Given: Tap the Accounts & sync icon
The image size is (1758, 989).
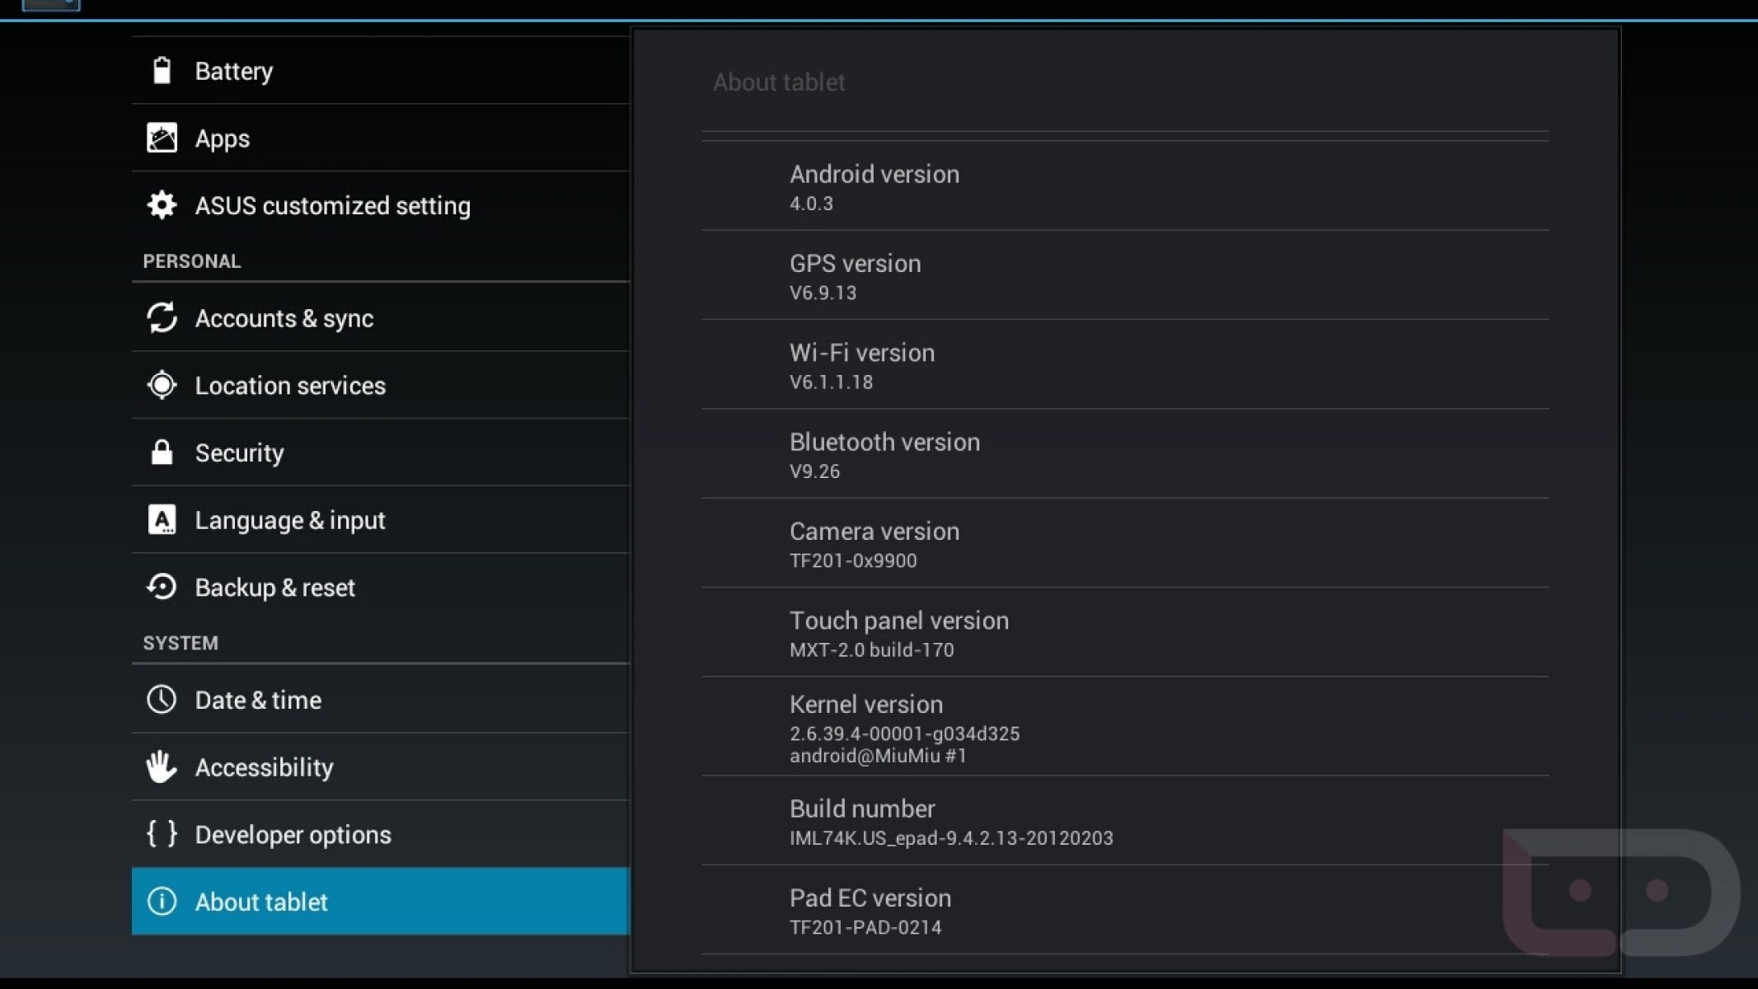Looking at the screenshot, I should [x=162, y=318].
